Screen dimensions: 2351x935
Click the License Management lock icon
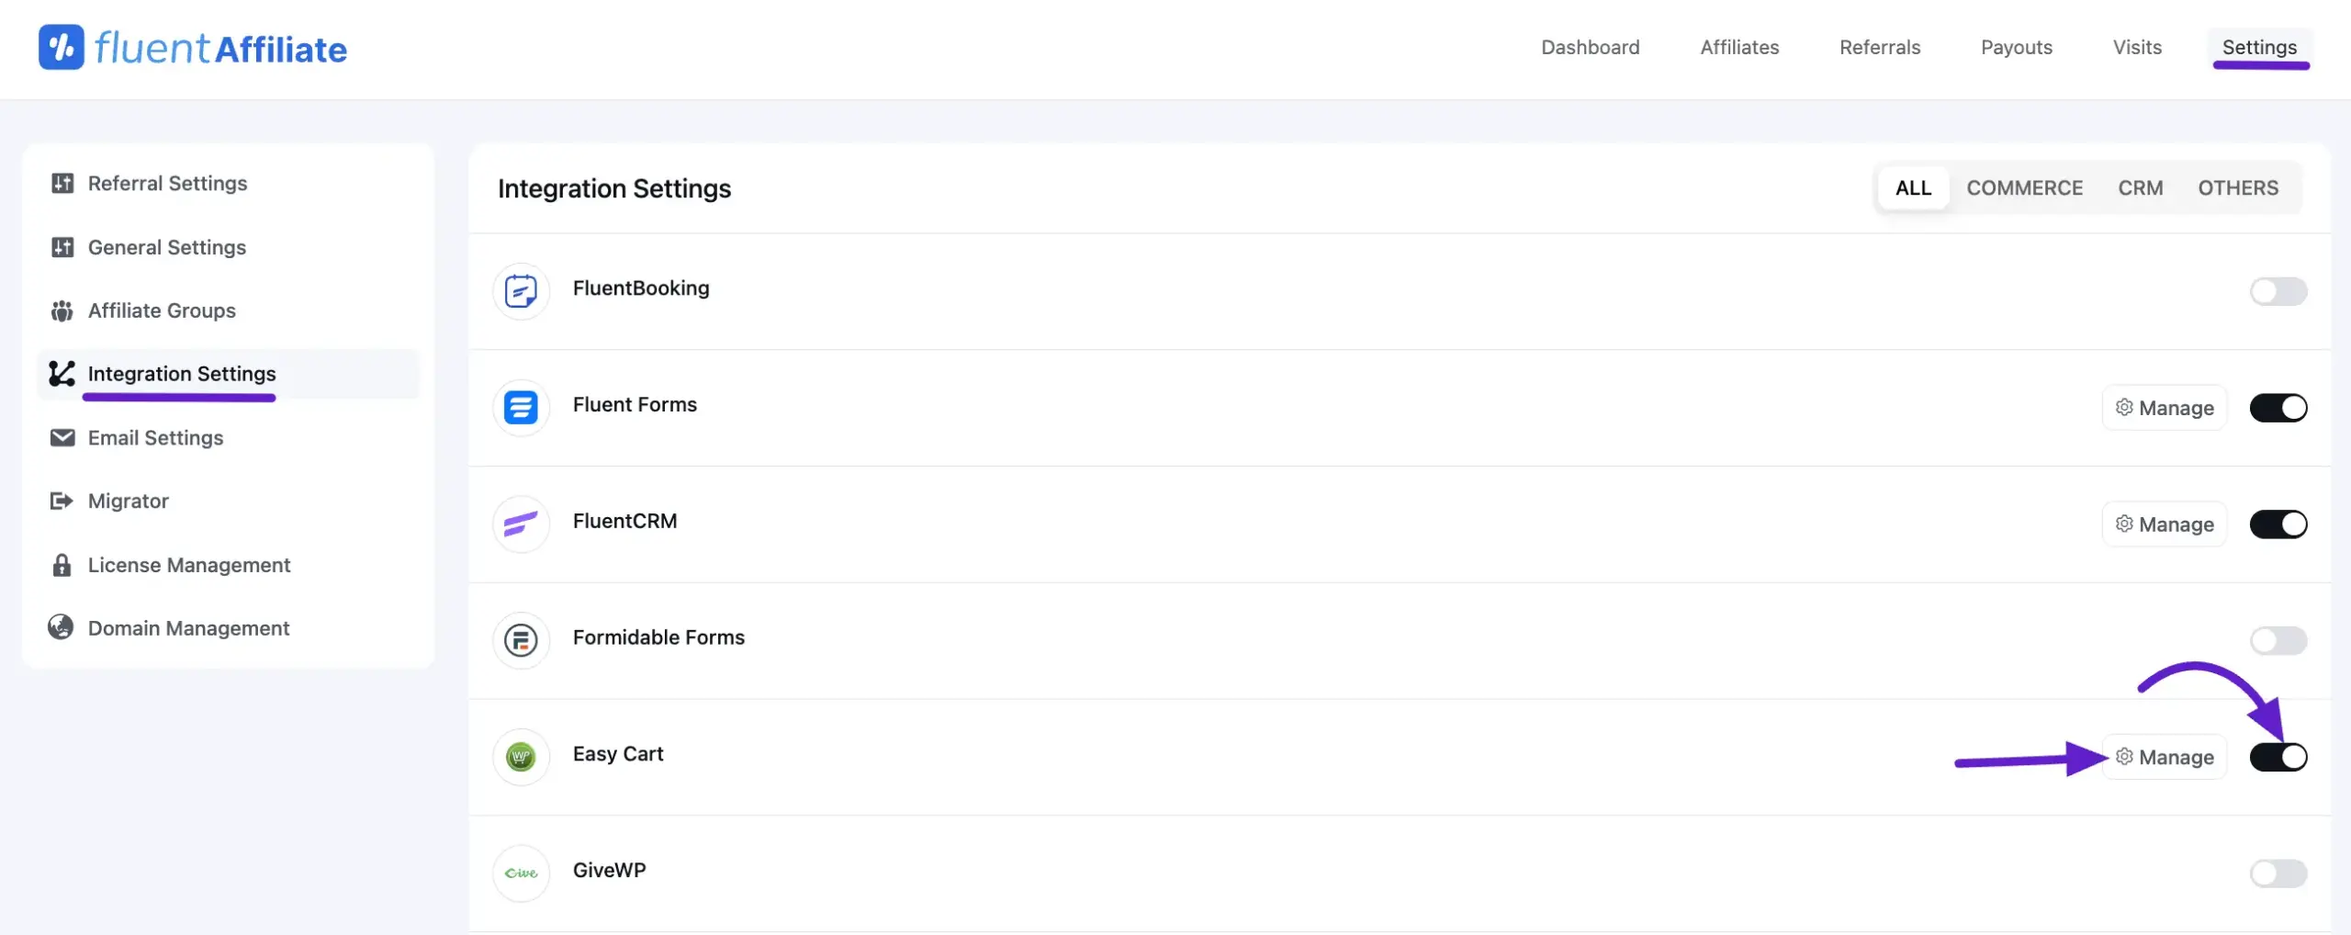point(62,564)
